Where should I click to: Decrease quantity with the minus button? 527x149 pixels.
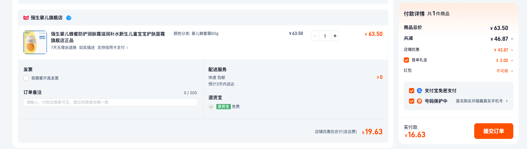pos(315,36)
